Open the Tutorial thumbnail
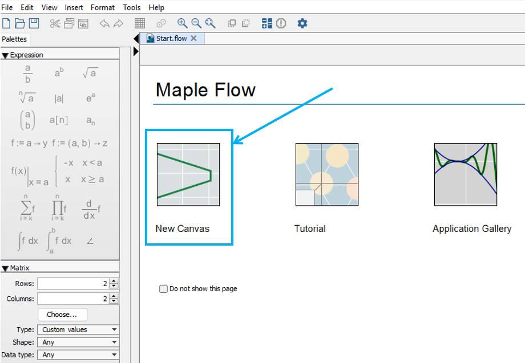525x363 pixels. (x=327, y=174)
